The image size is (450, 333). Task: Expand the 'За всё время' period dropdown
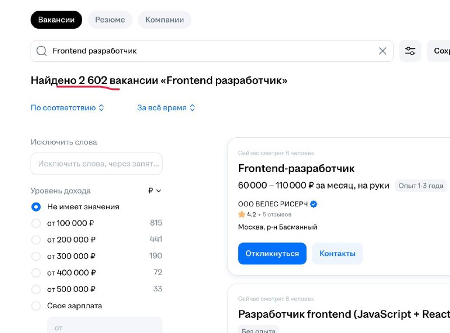click(x=166, y=107)
